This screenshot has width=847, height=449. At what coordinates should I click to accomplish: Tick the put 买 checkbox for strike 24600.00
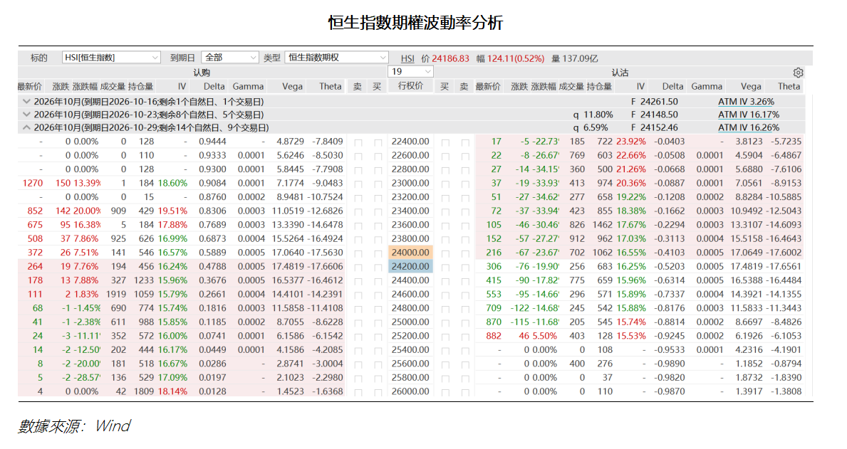tap(445, 296)
